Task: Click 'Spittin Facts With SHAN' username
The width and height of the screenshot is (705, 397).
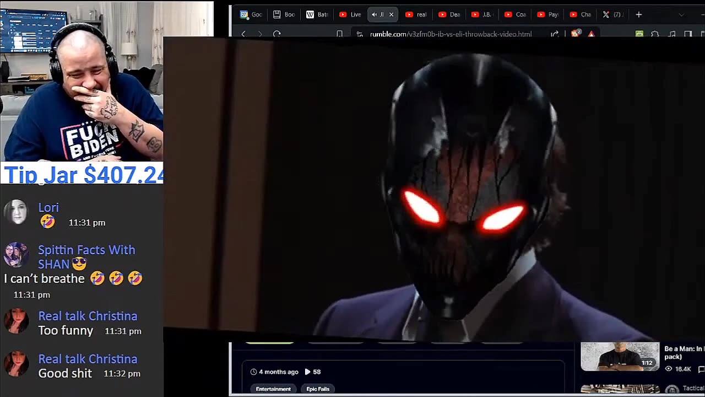Action: (86, 256)
